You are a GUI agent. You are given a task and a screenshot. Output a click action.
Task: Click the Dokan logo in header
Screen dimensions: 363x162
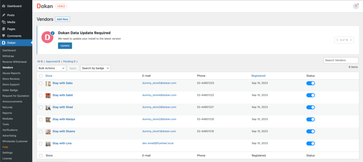pyautogui.click(x=45, y=6)
